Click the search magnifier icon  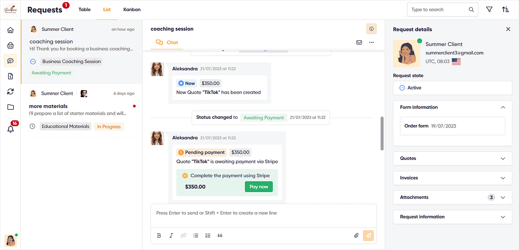471,10
